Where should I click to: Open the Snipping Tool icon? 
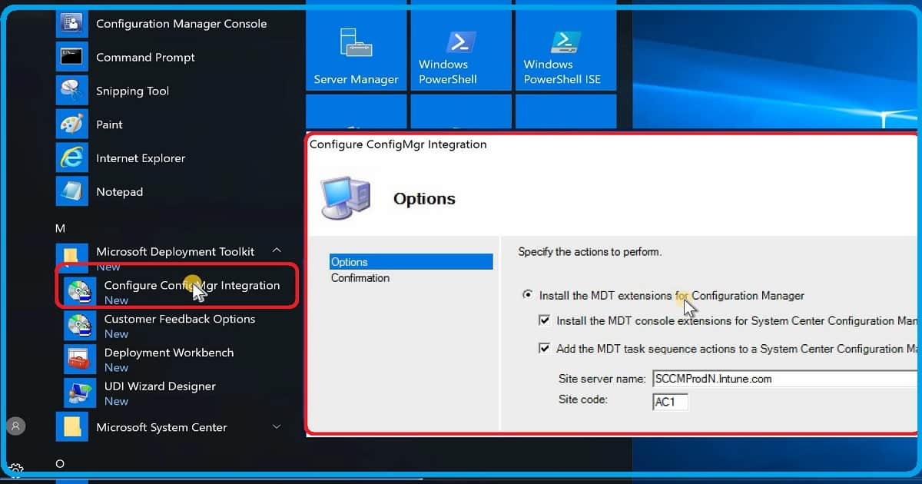pyautogui.click(x=72, y=91)
